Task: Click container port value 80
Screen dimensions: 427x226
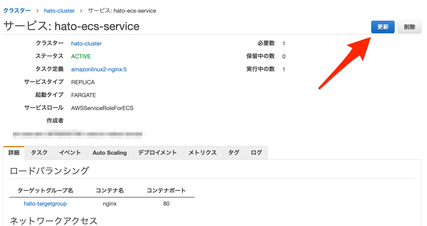Action: click(x=166, y=204)
